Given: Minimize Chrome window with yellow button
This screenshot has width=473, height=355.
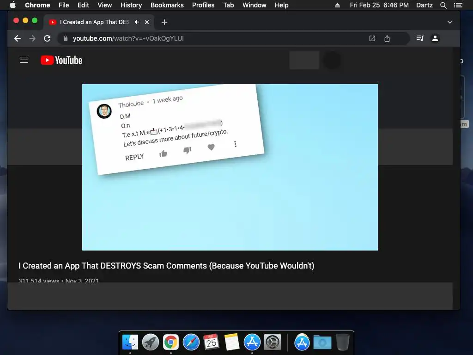Looking at the screenshot, I should [x=25, y=20].
